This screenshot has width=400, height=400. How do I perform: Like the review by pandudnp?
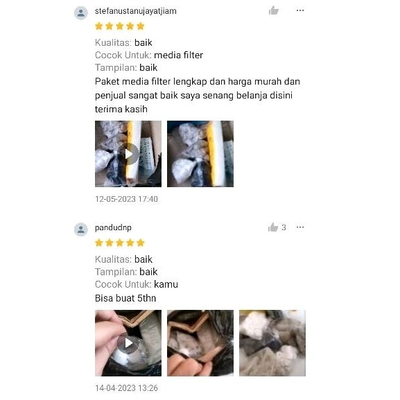(x=273, y=227)
